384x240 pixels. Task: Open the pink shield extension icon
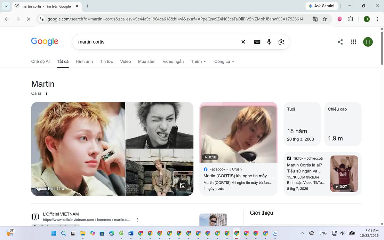pyautogui.click(x=340, y=19)
